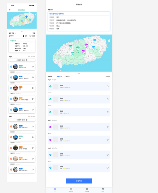Click the Day 3 heading in the large panel
This screenshot has height=193, width=158.
click(x=49, y=148)
